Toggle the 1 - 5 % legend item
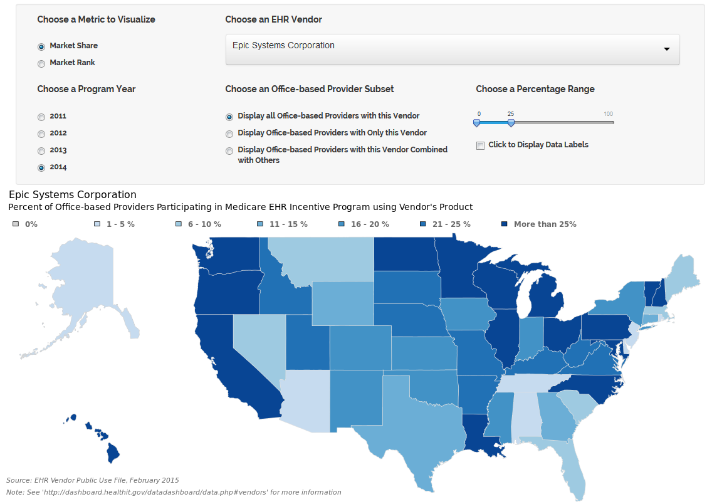Screen dimensions: 712x504 click(x=115, y=224)
